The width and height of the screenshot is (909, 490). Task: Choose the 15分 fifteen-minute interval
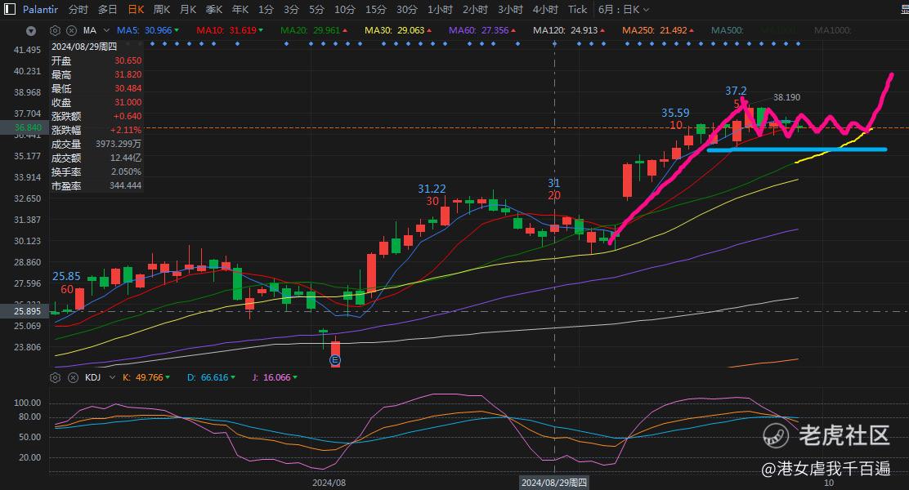click(x=376, y=9)
